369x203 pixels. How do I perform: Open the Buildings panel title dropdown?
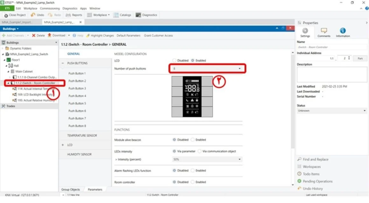click(17, 29)
